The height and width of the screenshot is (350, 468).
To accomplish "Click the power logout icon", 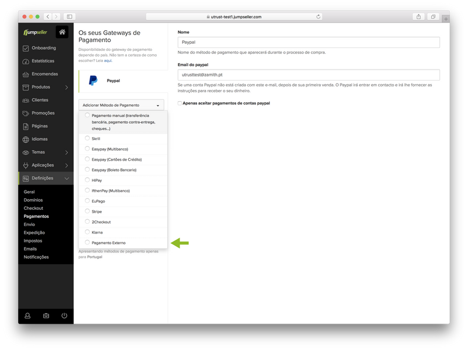I will coord(64,316).
